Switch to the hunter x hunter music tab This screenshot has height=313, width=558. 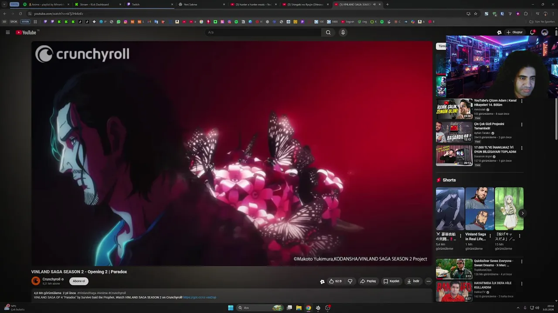(x=253, y=4)
